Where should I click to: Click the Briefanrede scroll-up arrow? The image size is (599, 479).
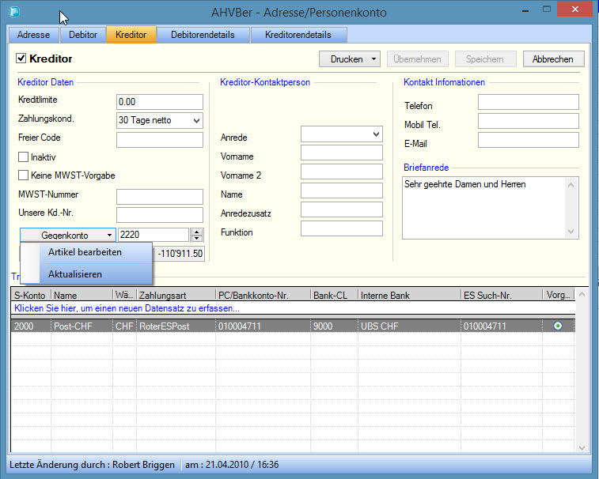571,184
